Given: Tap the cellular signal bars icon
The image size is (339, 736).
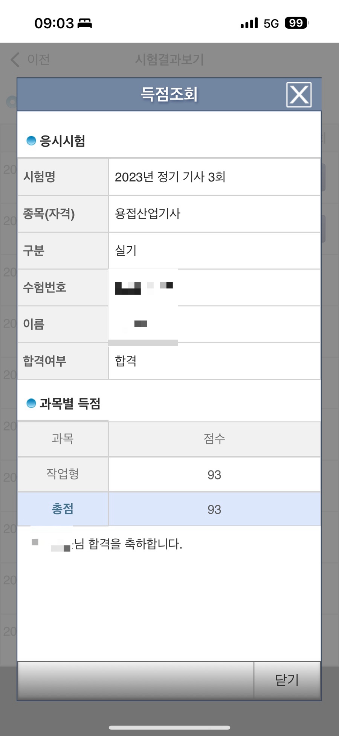Looking at the screenshot, I should 249,23.
